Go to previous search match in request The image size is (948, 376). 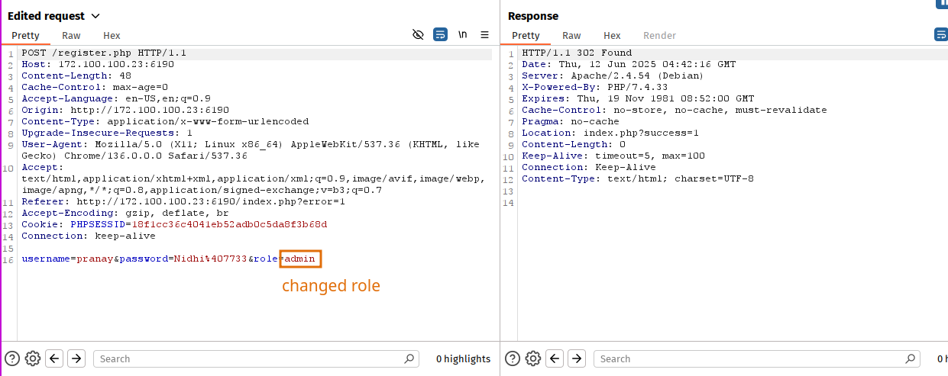click(54, 358)
